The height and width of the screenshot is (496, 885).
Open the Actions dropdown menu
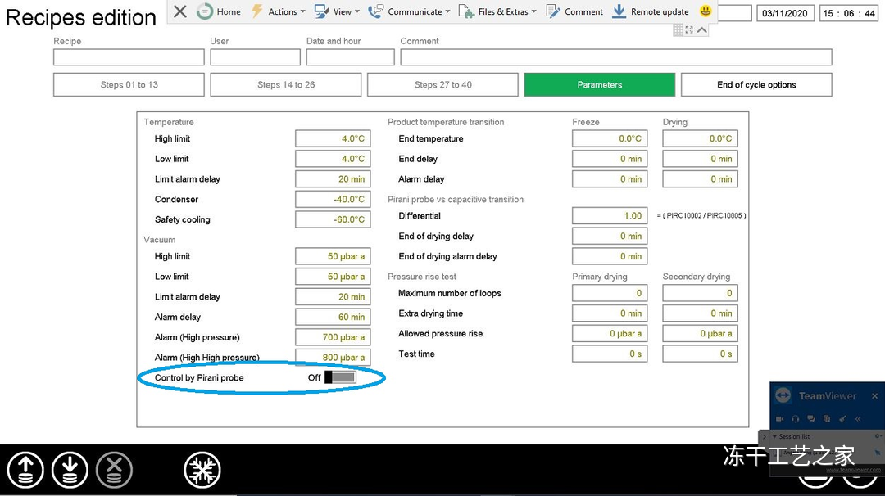279,11
